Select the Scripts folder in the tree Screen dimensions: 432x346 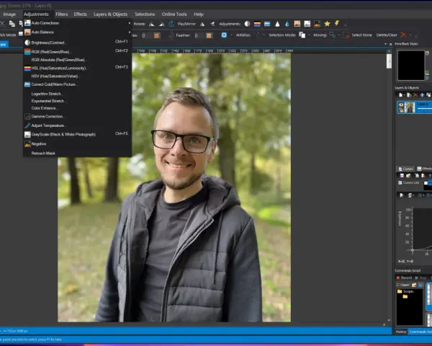pyautogui.click(x=405, y=292)
